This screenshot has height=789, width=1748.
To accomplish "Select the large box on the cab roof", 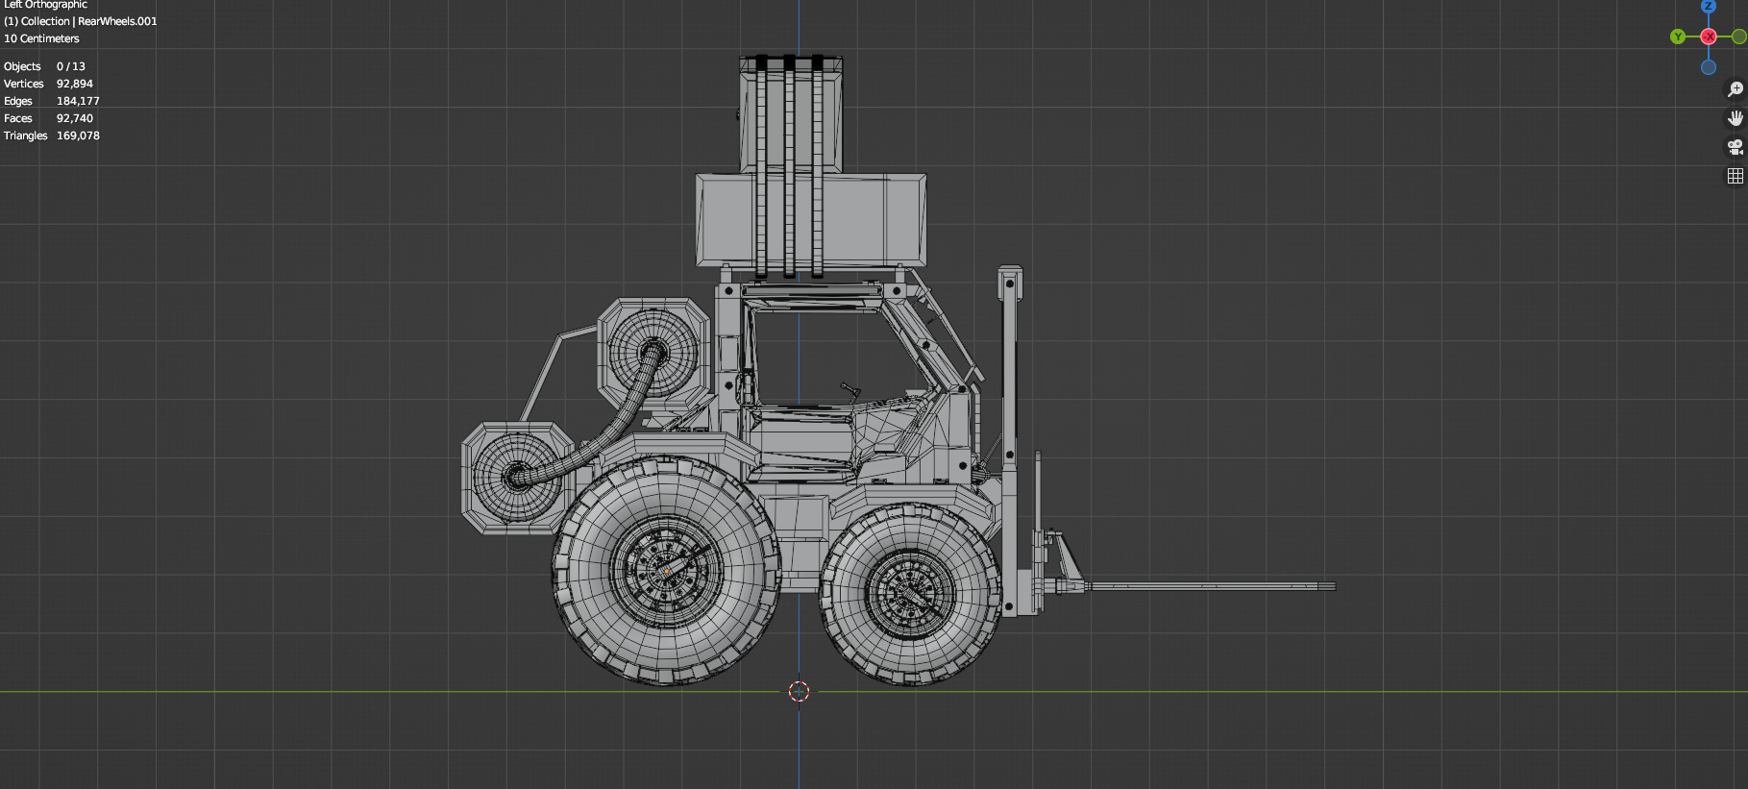I will click(811, 220).
